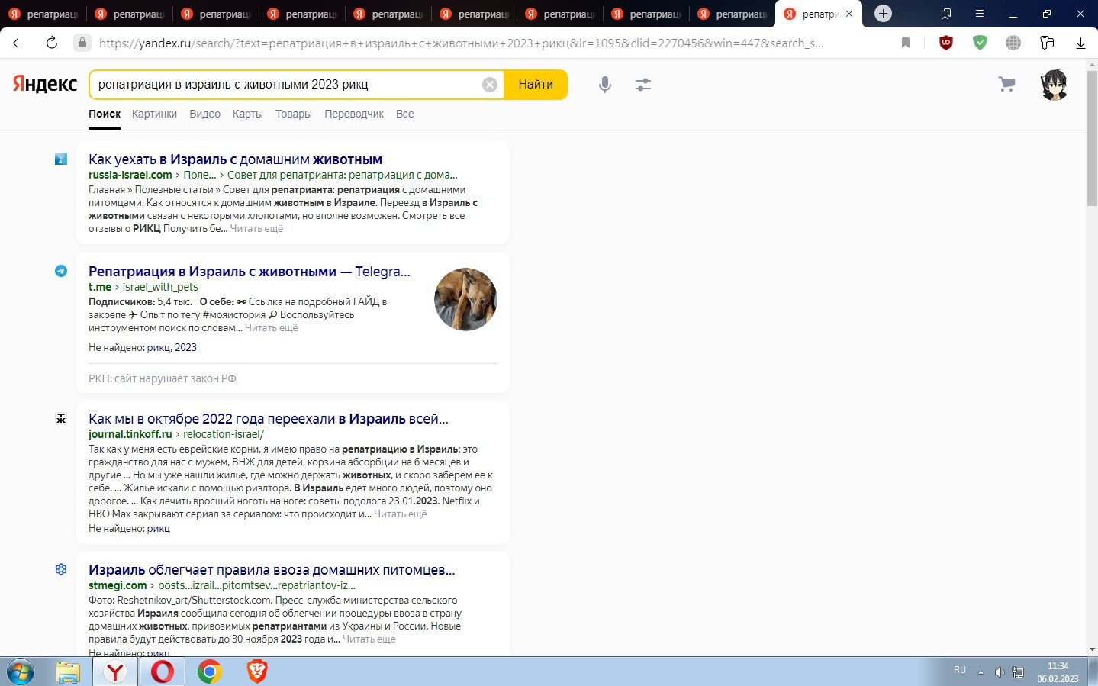Switch to Товары search tab
This screenshot has width=1098, height=686.
(294, 114)
